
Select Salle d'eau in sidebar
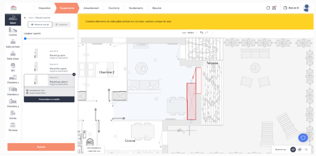pos(13,55)
